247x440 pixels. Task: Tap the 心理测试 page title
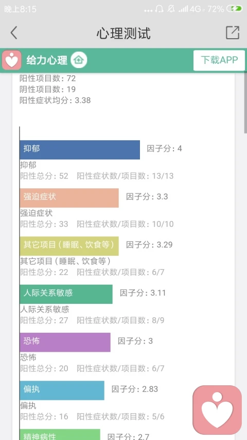123,33
